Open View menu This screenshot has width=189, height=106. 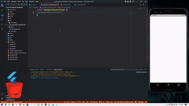click(x=19, y=1)
